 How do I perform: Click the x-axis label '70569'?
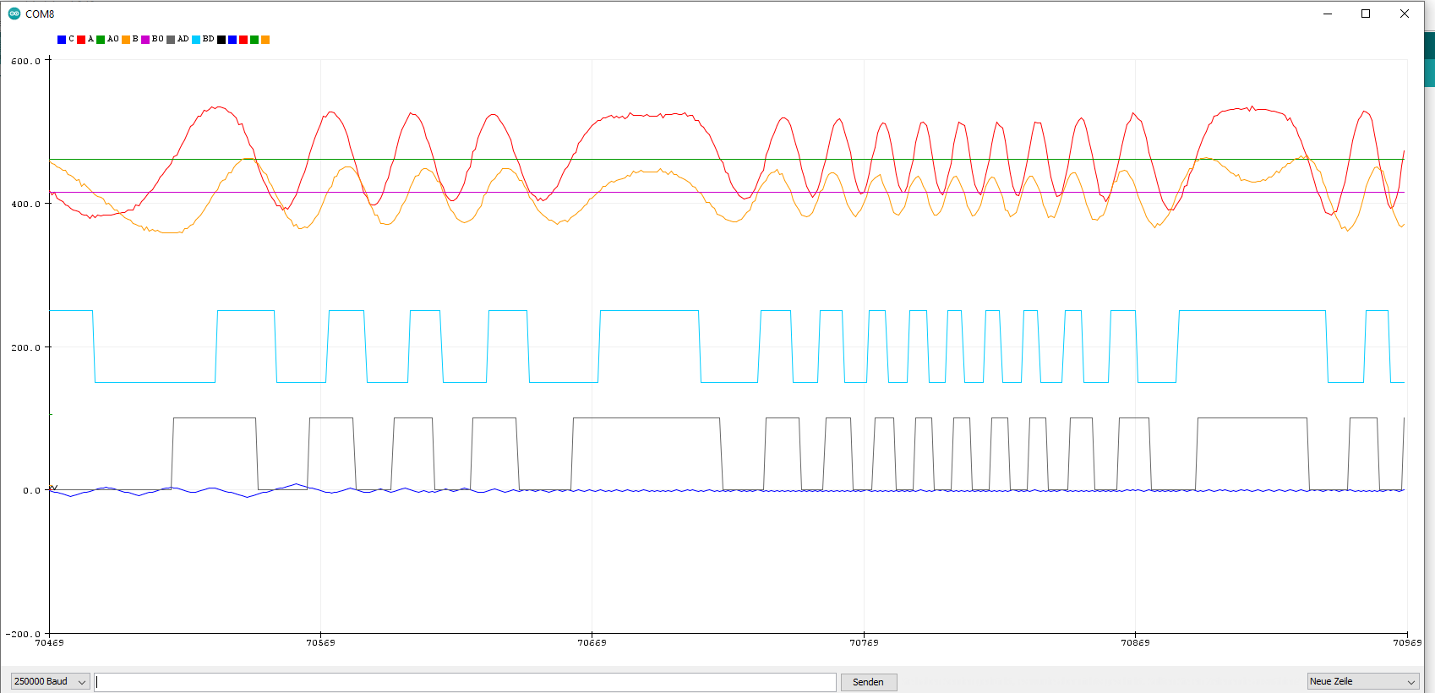click(x=320, y=642)
